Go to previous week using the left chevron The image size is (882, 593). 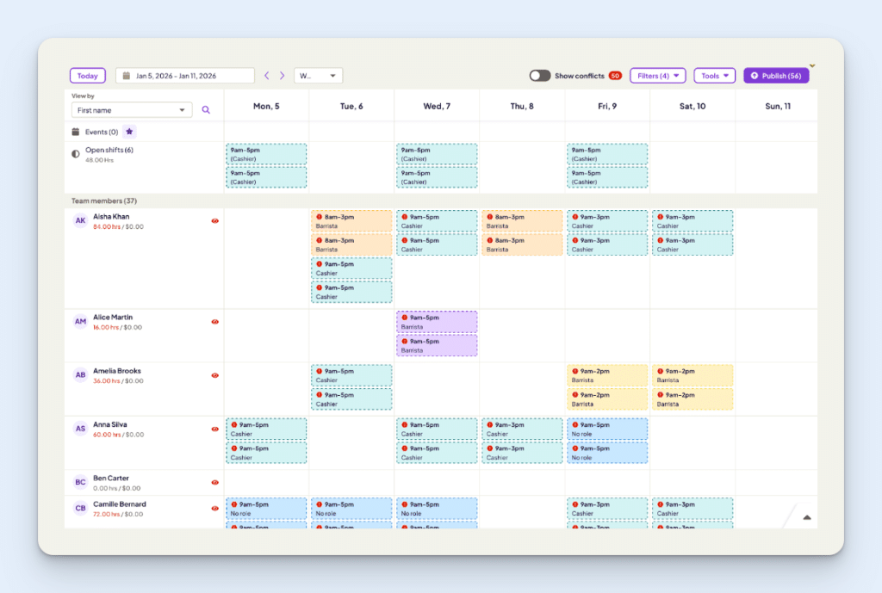pyautogui.click(x=268, y=75)
